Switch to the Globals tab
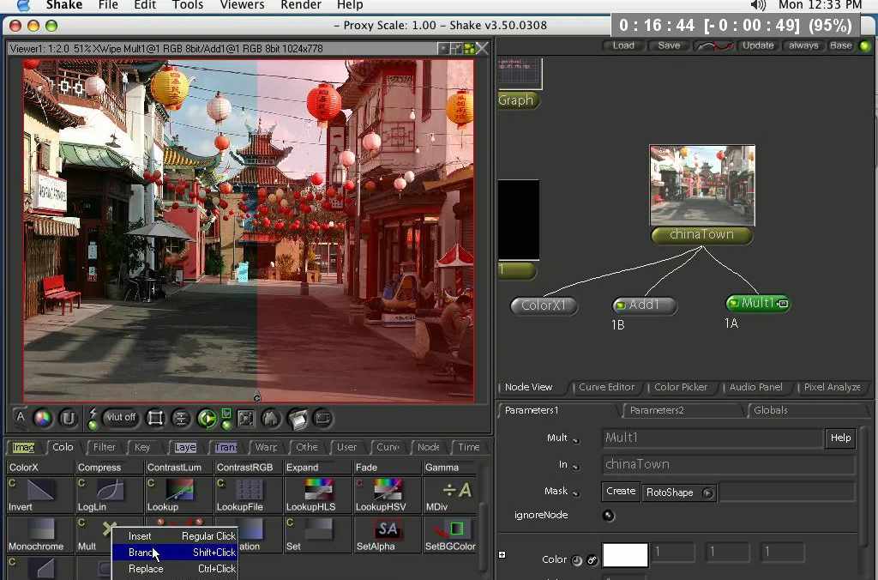 click(771, 410)
